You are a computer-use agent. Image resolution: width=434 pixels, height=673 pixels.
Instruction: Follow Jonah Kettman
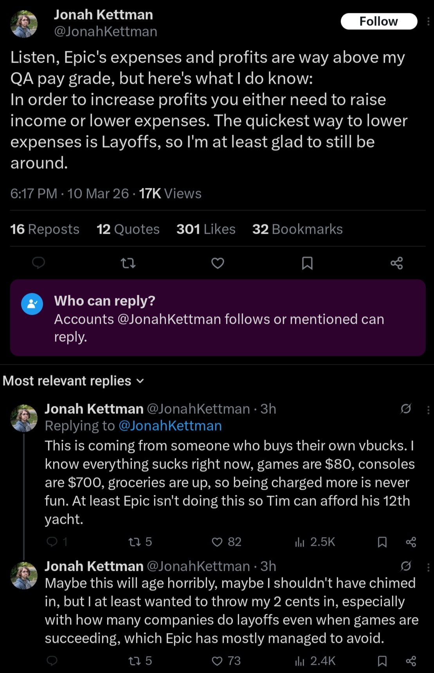(378, 21)
